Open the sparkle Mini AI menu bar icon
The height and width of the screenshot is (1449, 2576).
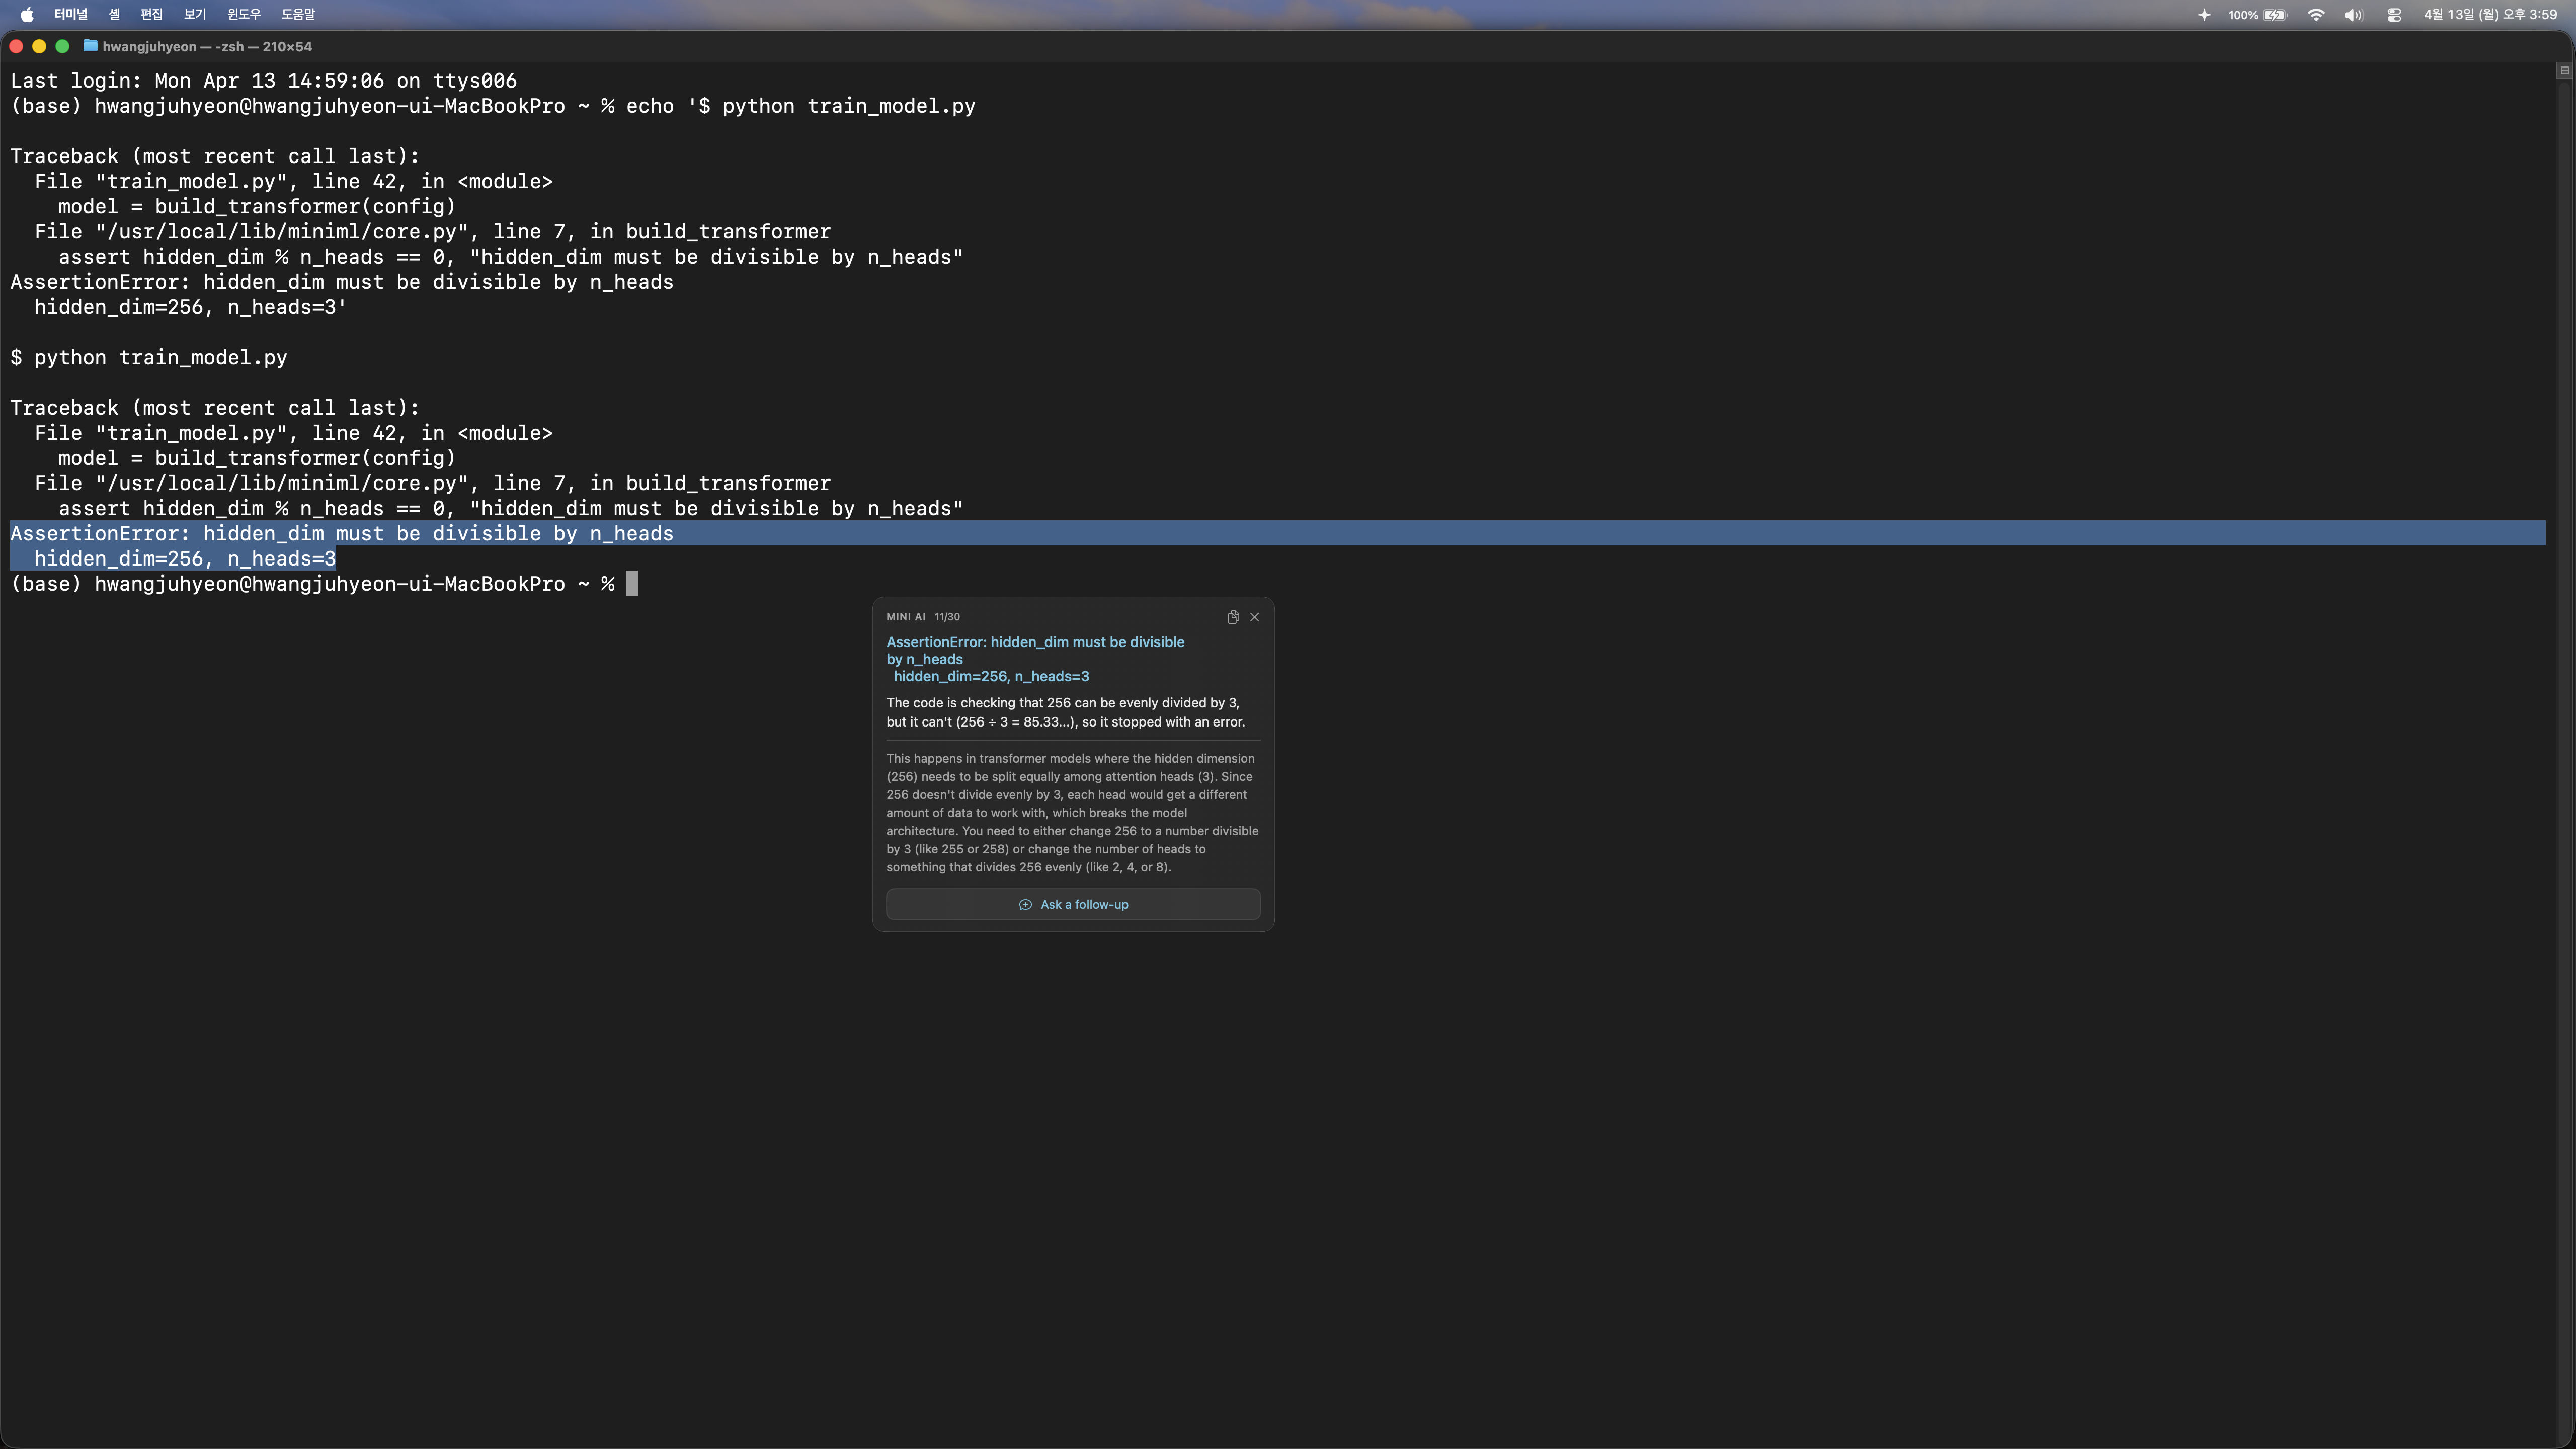tap(2204, 15)
